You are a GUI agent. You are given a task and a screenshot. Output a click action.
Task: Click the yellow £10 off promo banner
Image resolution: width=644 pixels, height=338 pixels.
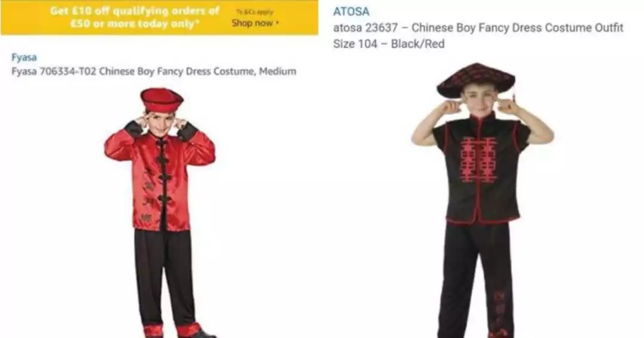coord(159,17)
